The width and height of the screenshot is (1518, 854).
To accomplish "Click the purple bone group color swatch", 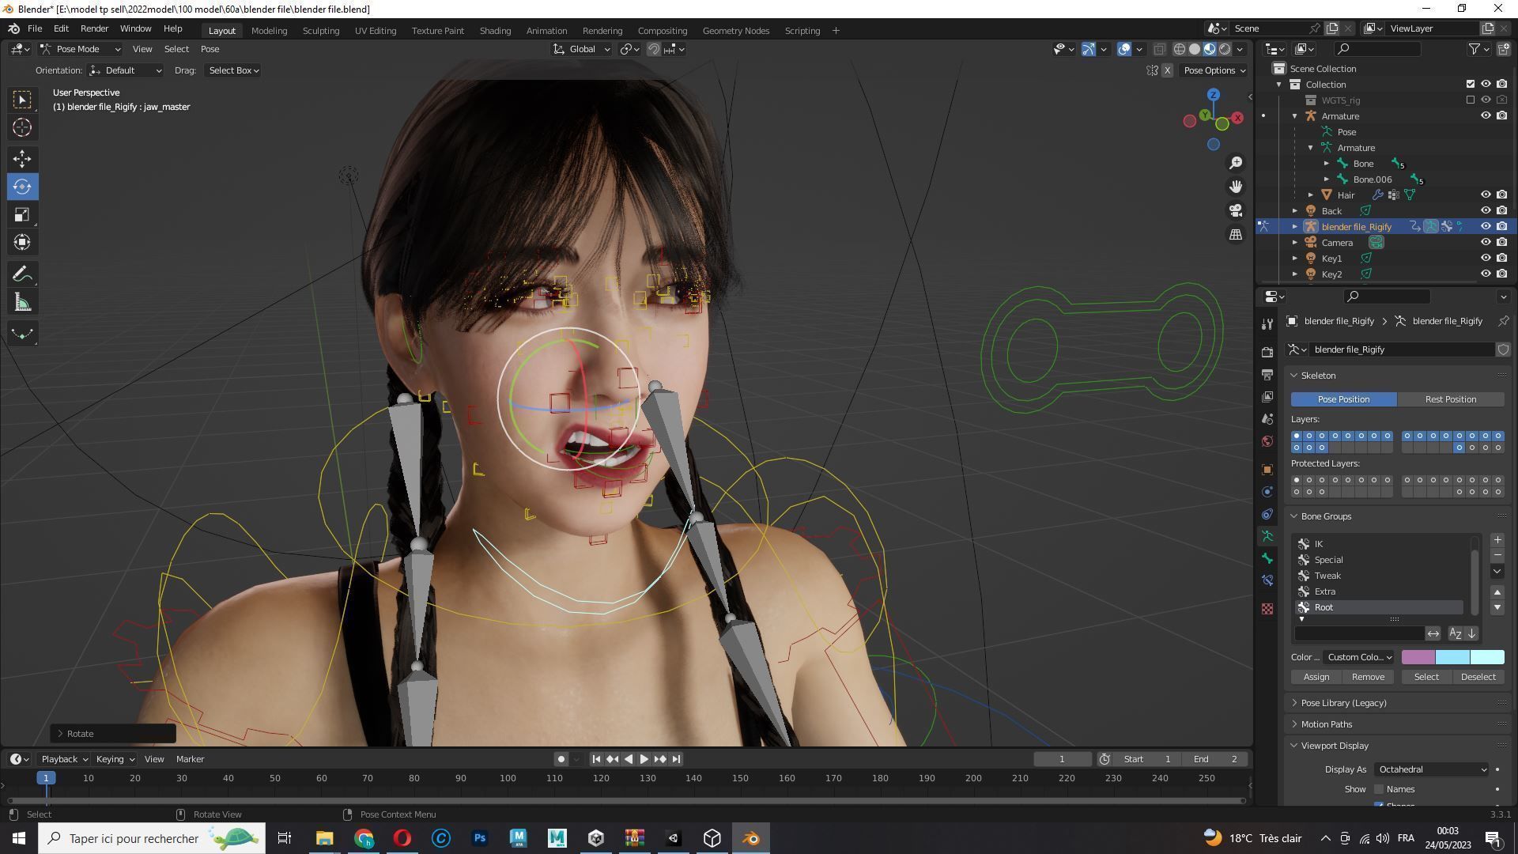I will point(1418,657).
